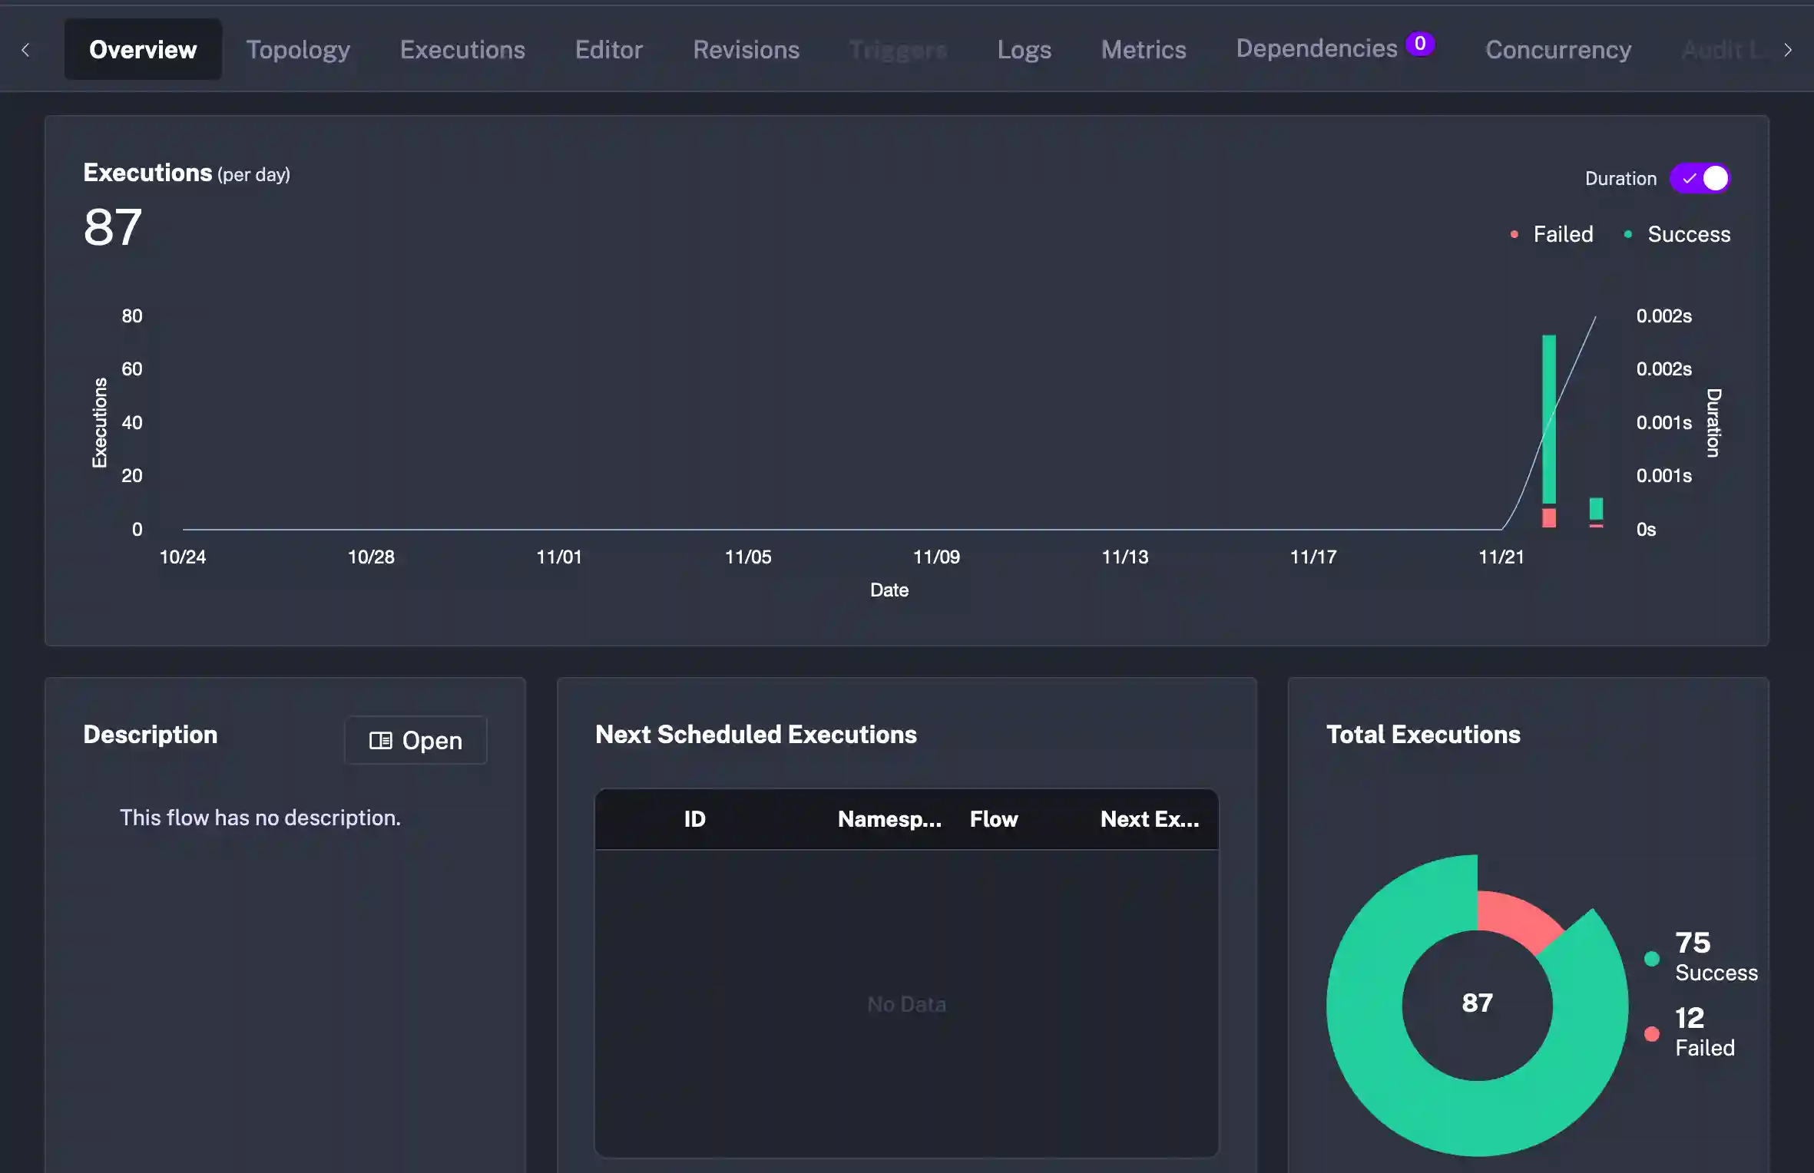This screenshot has height=1173, width=1814.
Task: Toggle the Duration switch off
Action: click(x=1700, y=178)
